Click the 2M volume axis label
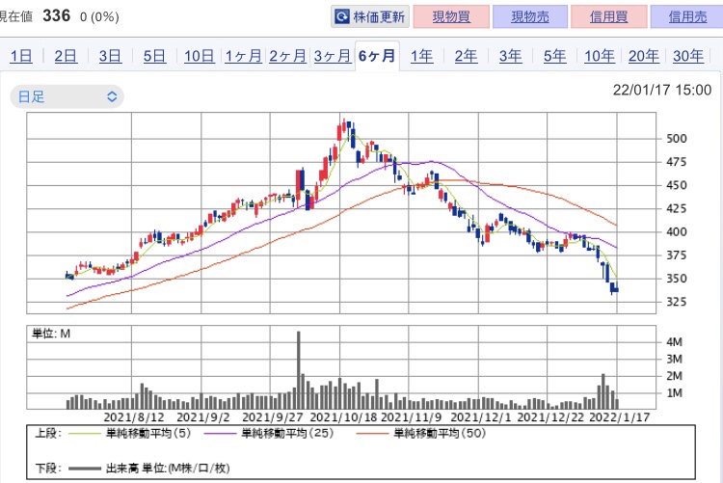The width and height of the screenshot is (723, 483). [x=674, y=376]
